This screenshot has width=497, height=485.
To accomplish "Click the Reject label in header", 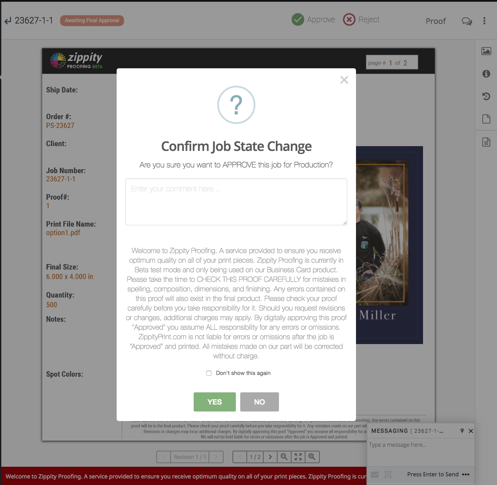I will pos(369,20).
